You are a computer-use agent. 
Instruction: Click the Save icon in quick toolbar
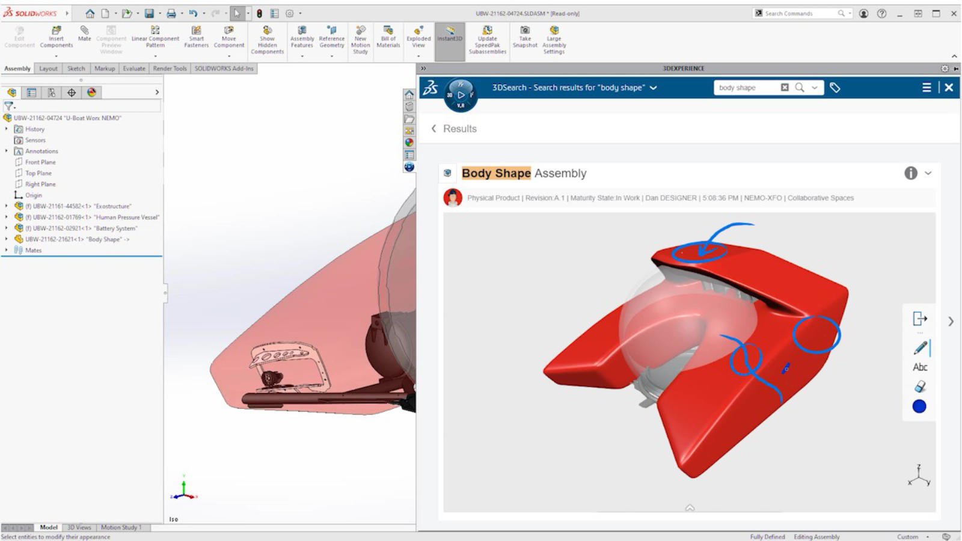pyautogui.click(x=149, y=13)
